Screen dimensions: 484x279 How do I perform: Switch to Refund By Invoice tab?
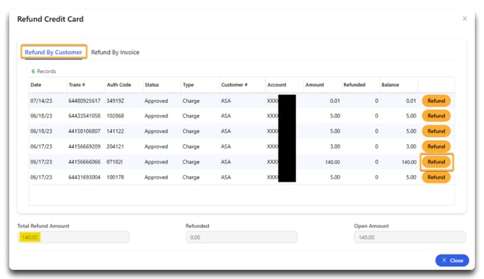(x=115, y=52)
